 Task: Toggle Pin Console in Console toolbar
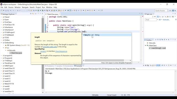tap(162, 65)
